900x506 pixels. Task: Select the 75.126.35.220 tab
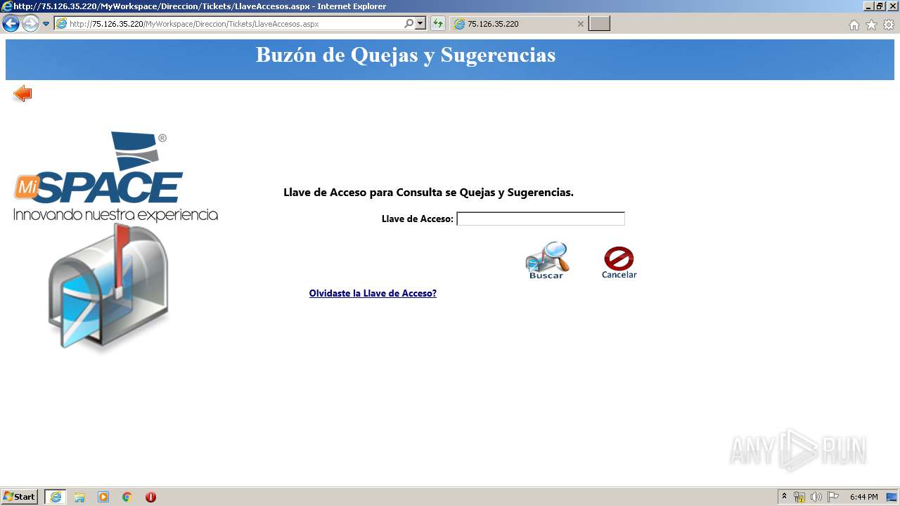[519, 24]
